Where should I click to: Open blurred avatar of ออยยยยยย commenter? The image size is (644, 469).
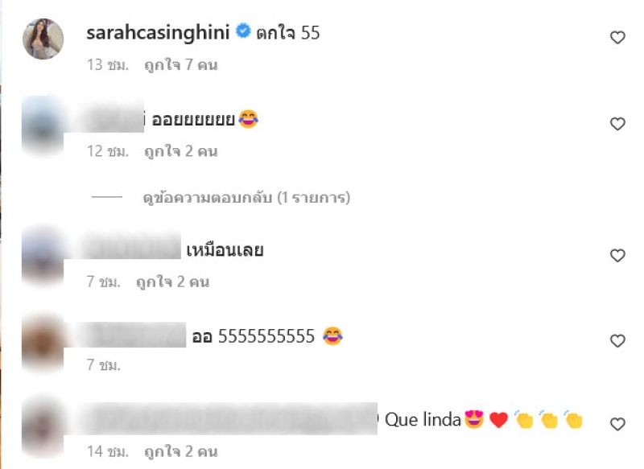point(43,126)
